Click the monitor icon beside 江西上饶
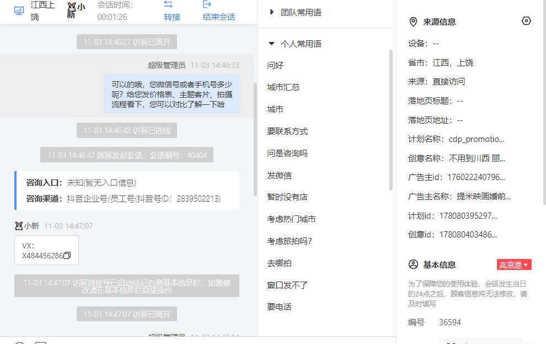546x344 pixels. pyautogui.click(x=19, y=10)
